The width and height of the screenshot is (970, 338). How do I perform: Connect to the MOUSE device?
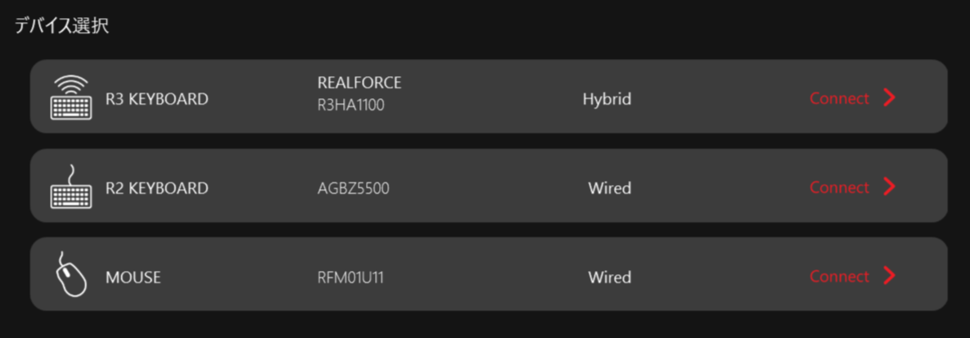tap(840, 276)
